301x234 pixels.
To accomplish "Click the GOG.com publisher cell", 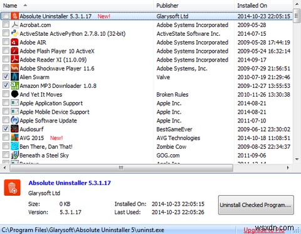I will [x=168, y=156].
